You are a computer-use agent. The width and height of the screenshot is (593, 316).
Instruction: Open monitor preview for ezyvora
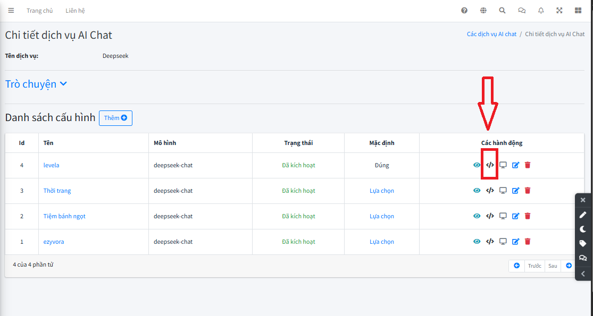pyautogui.click(x=503, y=242)
